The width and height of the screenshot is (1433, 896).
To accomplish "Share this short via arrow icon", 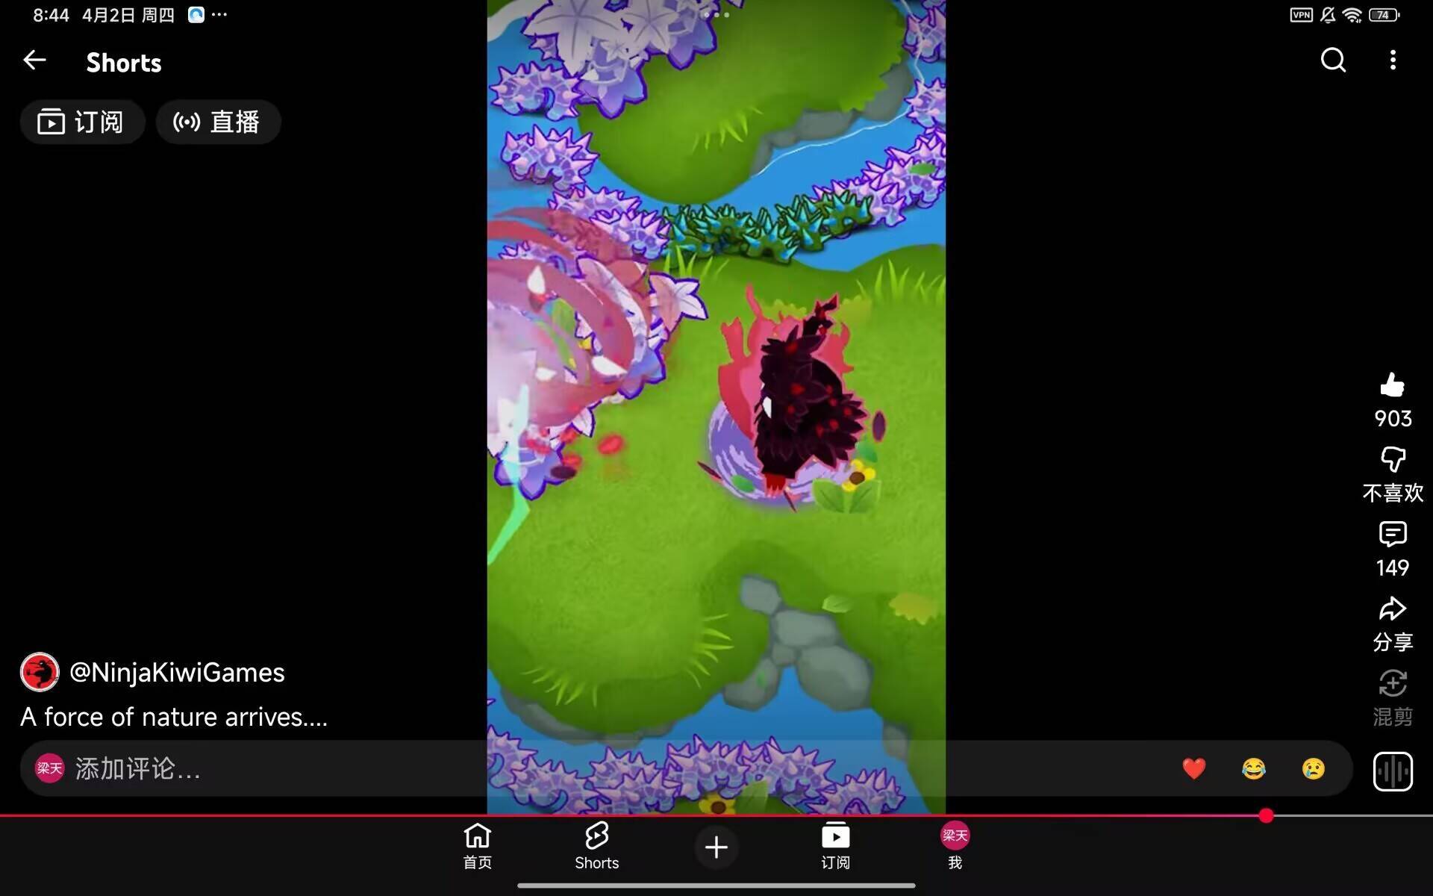I will pos(1393,609).
